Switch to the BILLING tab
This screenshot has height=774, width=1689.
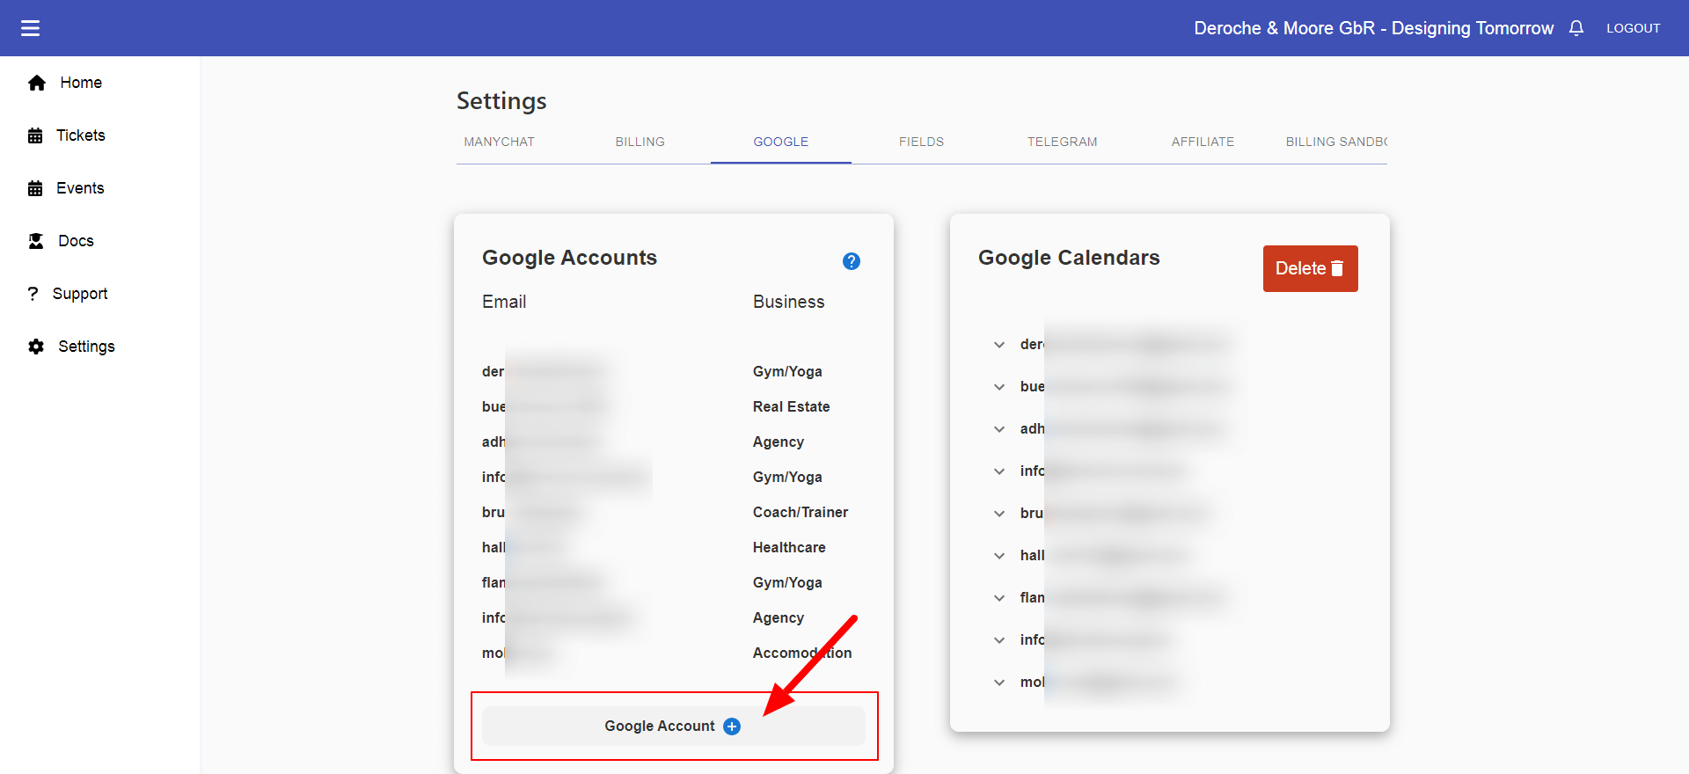(x=640, y=142)
